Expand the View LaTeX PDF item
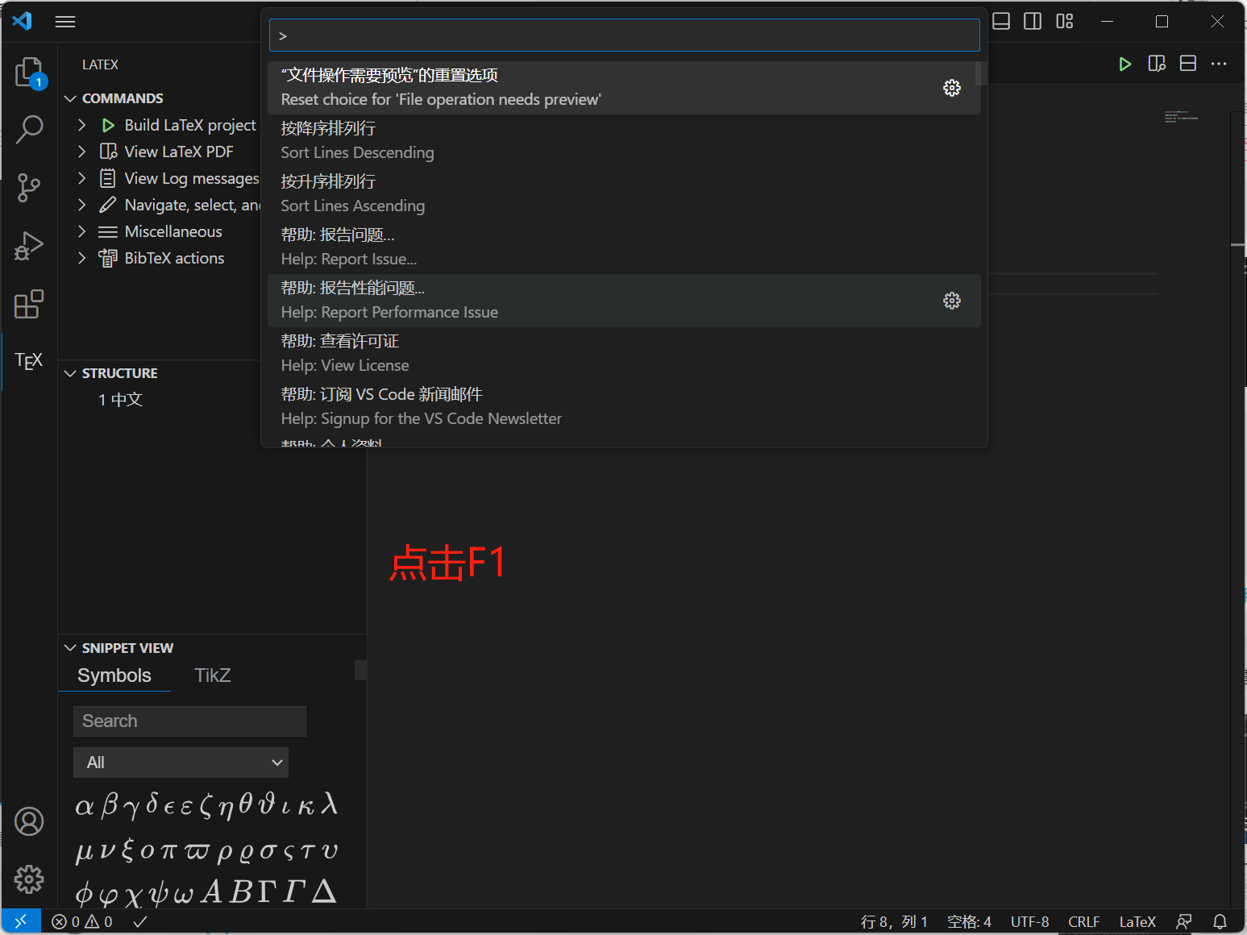This screenshot has width=1247, height=935. click(x=81, y=152)
